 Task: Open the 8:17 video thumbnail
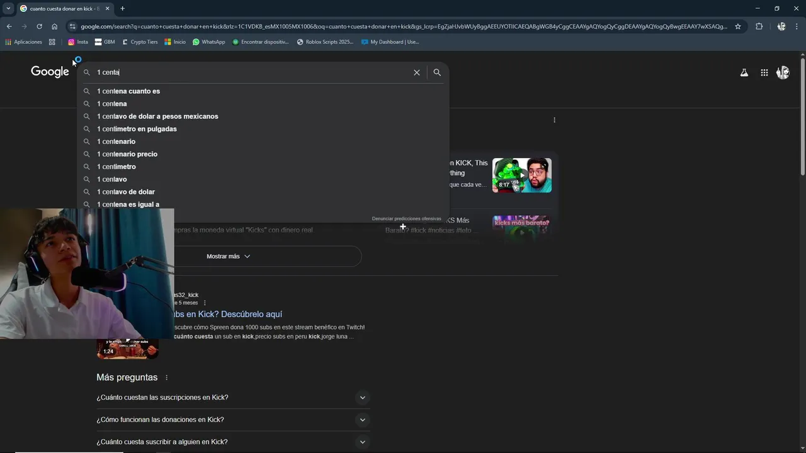tap(522, 175)
